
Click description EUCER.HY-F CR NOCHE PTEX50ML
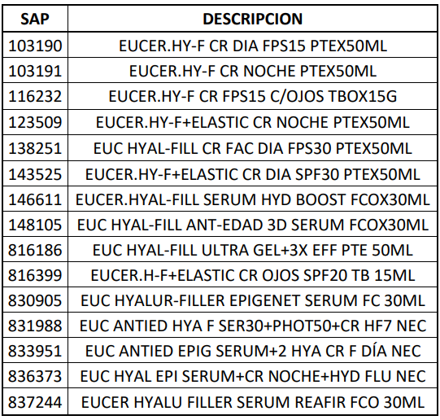253,71
